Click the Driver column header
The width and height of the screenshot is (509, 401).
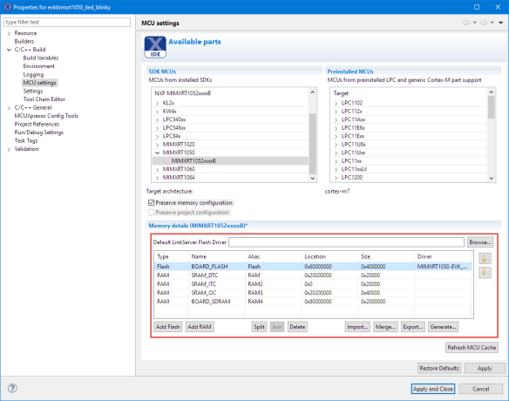[443, 256]
